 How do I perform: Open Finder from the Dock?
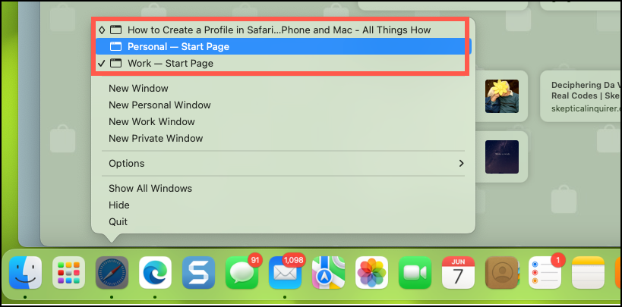tap(25, 272)
